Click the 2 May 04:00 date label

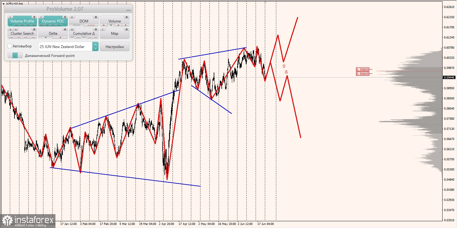point(207,224)
